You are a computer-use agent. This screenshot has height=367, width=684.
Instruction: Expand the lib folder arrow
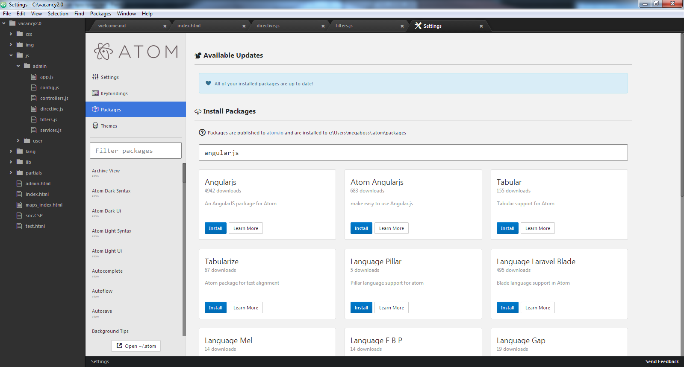(11, 162)
